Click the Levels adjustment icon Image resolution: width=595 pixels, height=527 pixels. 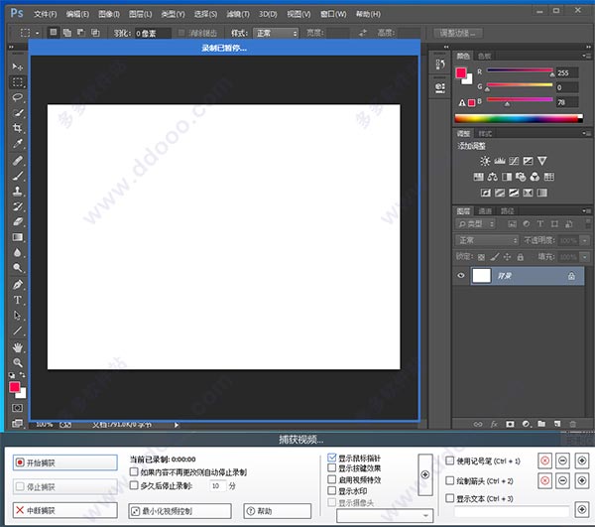(500, 161)
